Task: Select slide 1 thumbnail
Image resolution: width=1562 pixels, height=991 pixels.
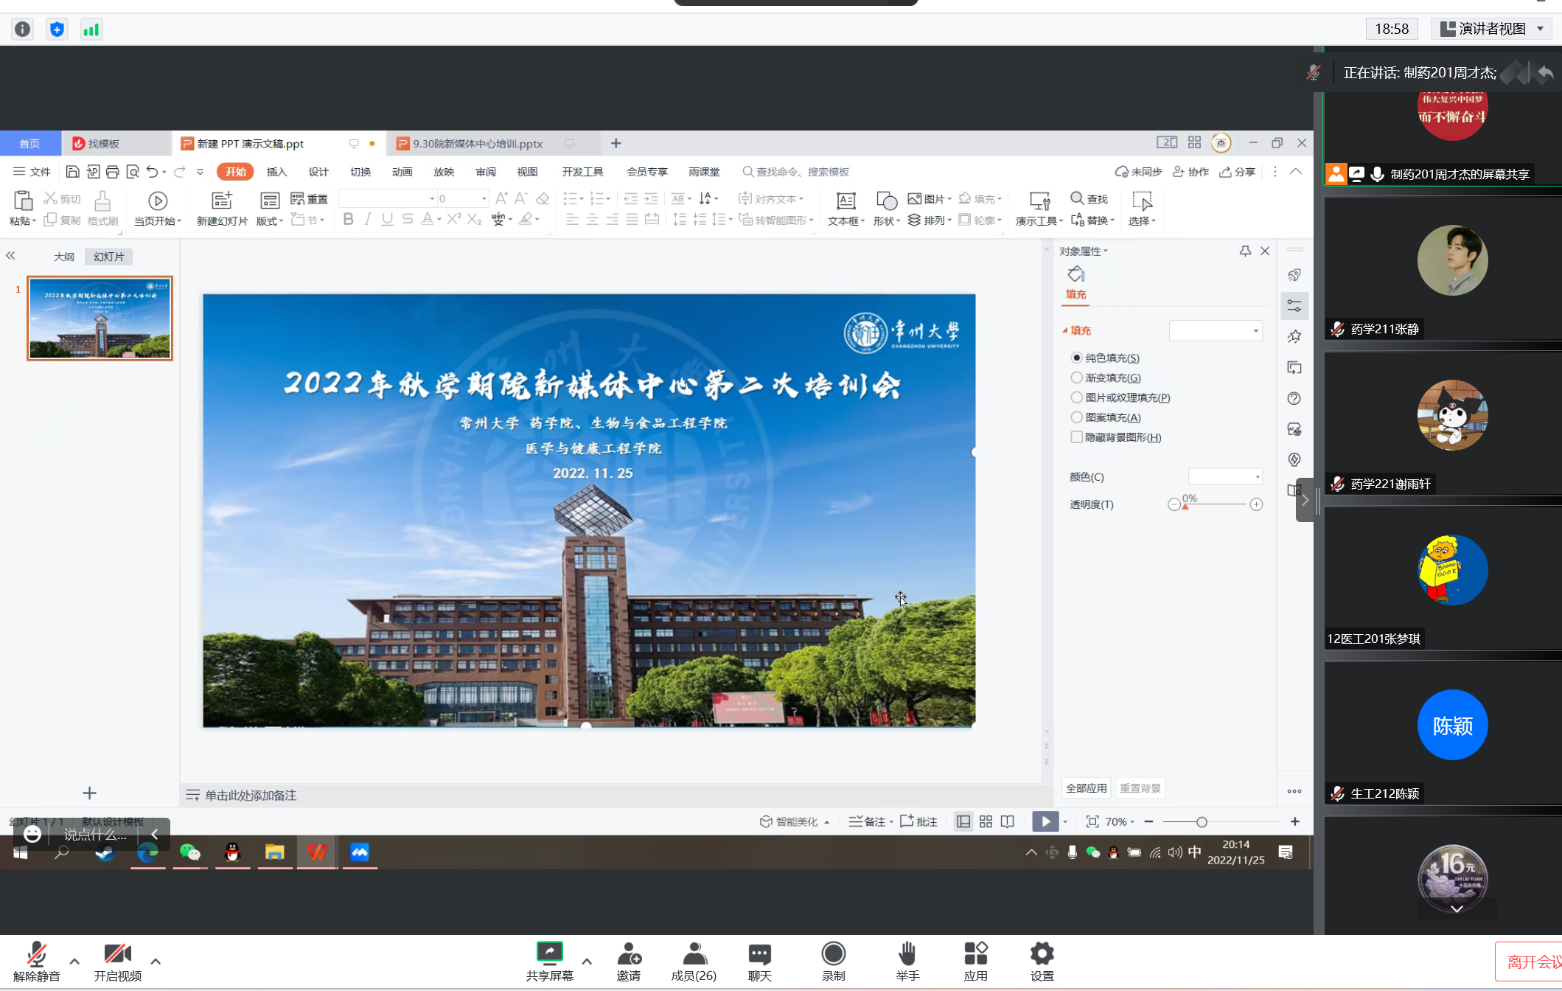Action: (100, 318)
